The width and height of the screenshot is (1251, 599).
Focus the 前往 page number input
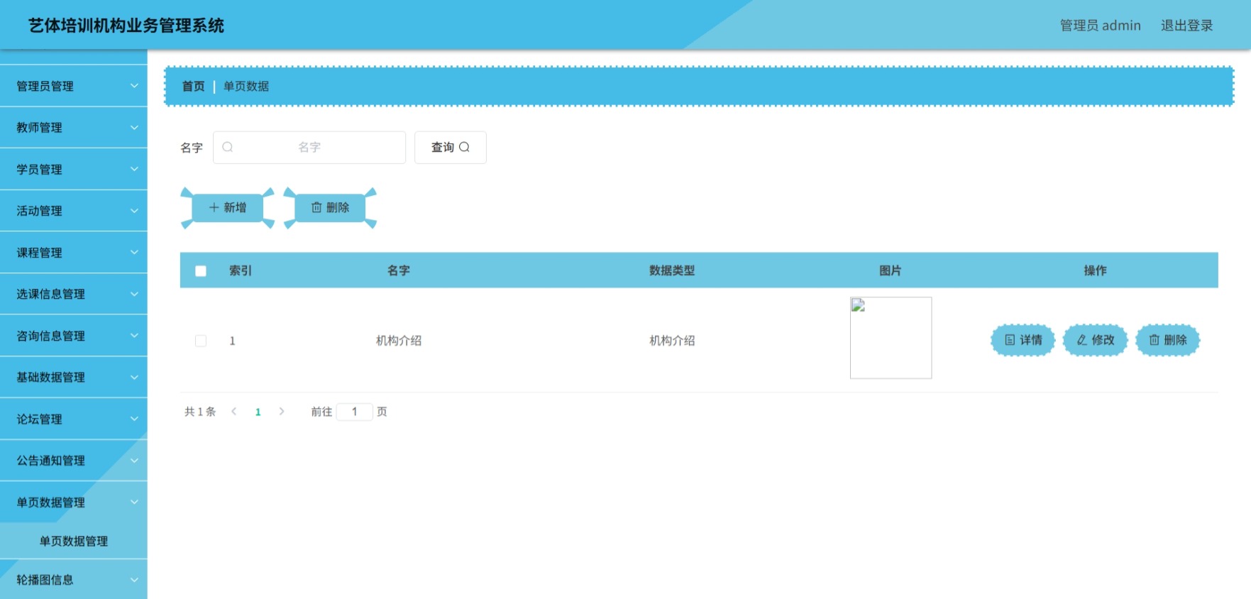(x=354, y=412)
